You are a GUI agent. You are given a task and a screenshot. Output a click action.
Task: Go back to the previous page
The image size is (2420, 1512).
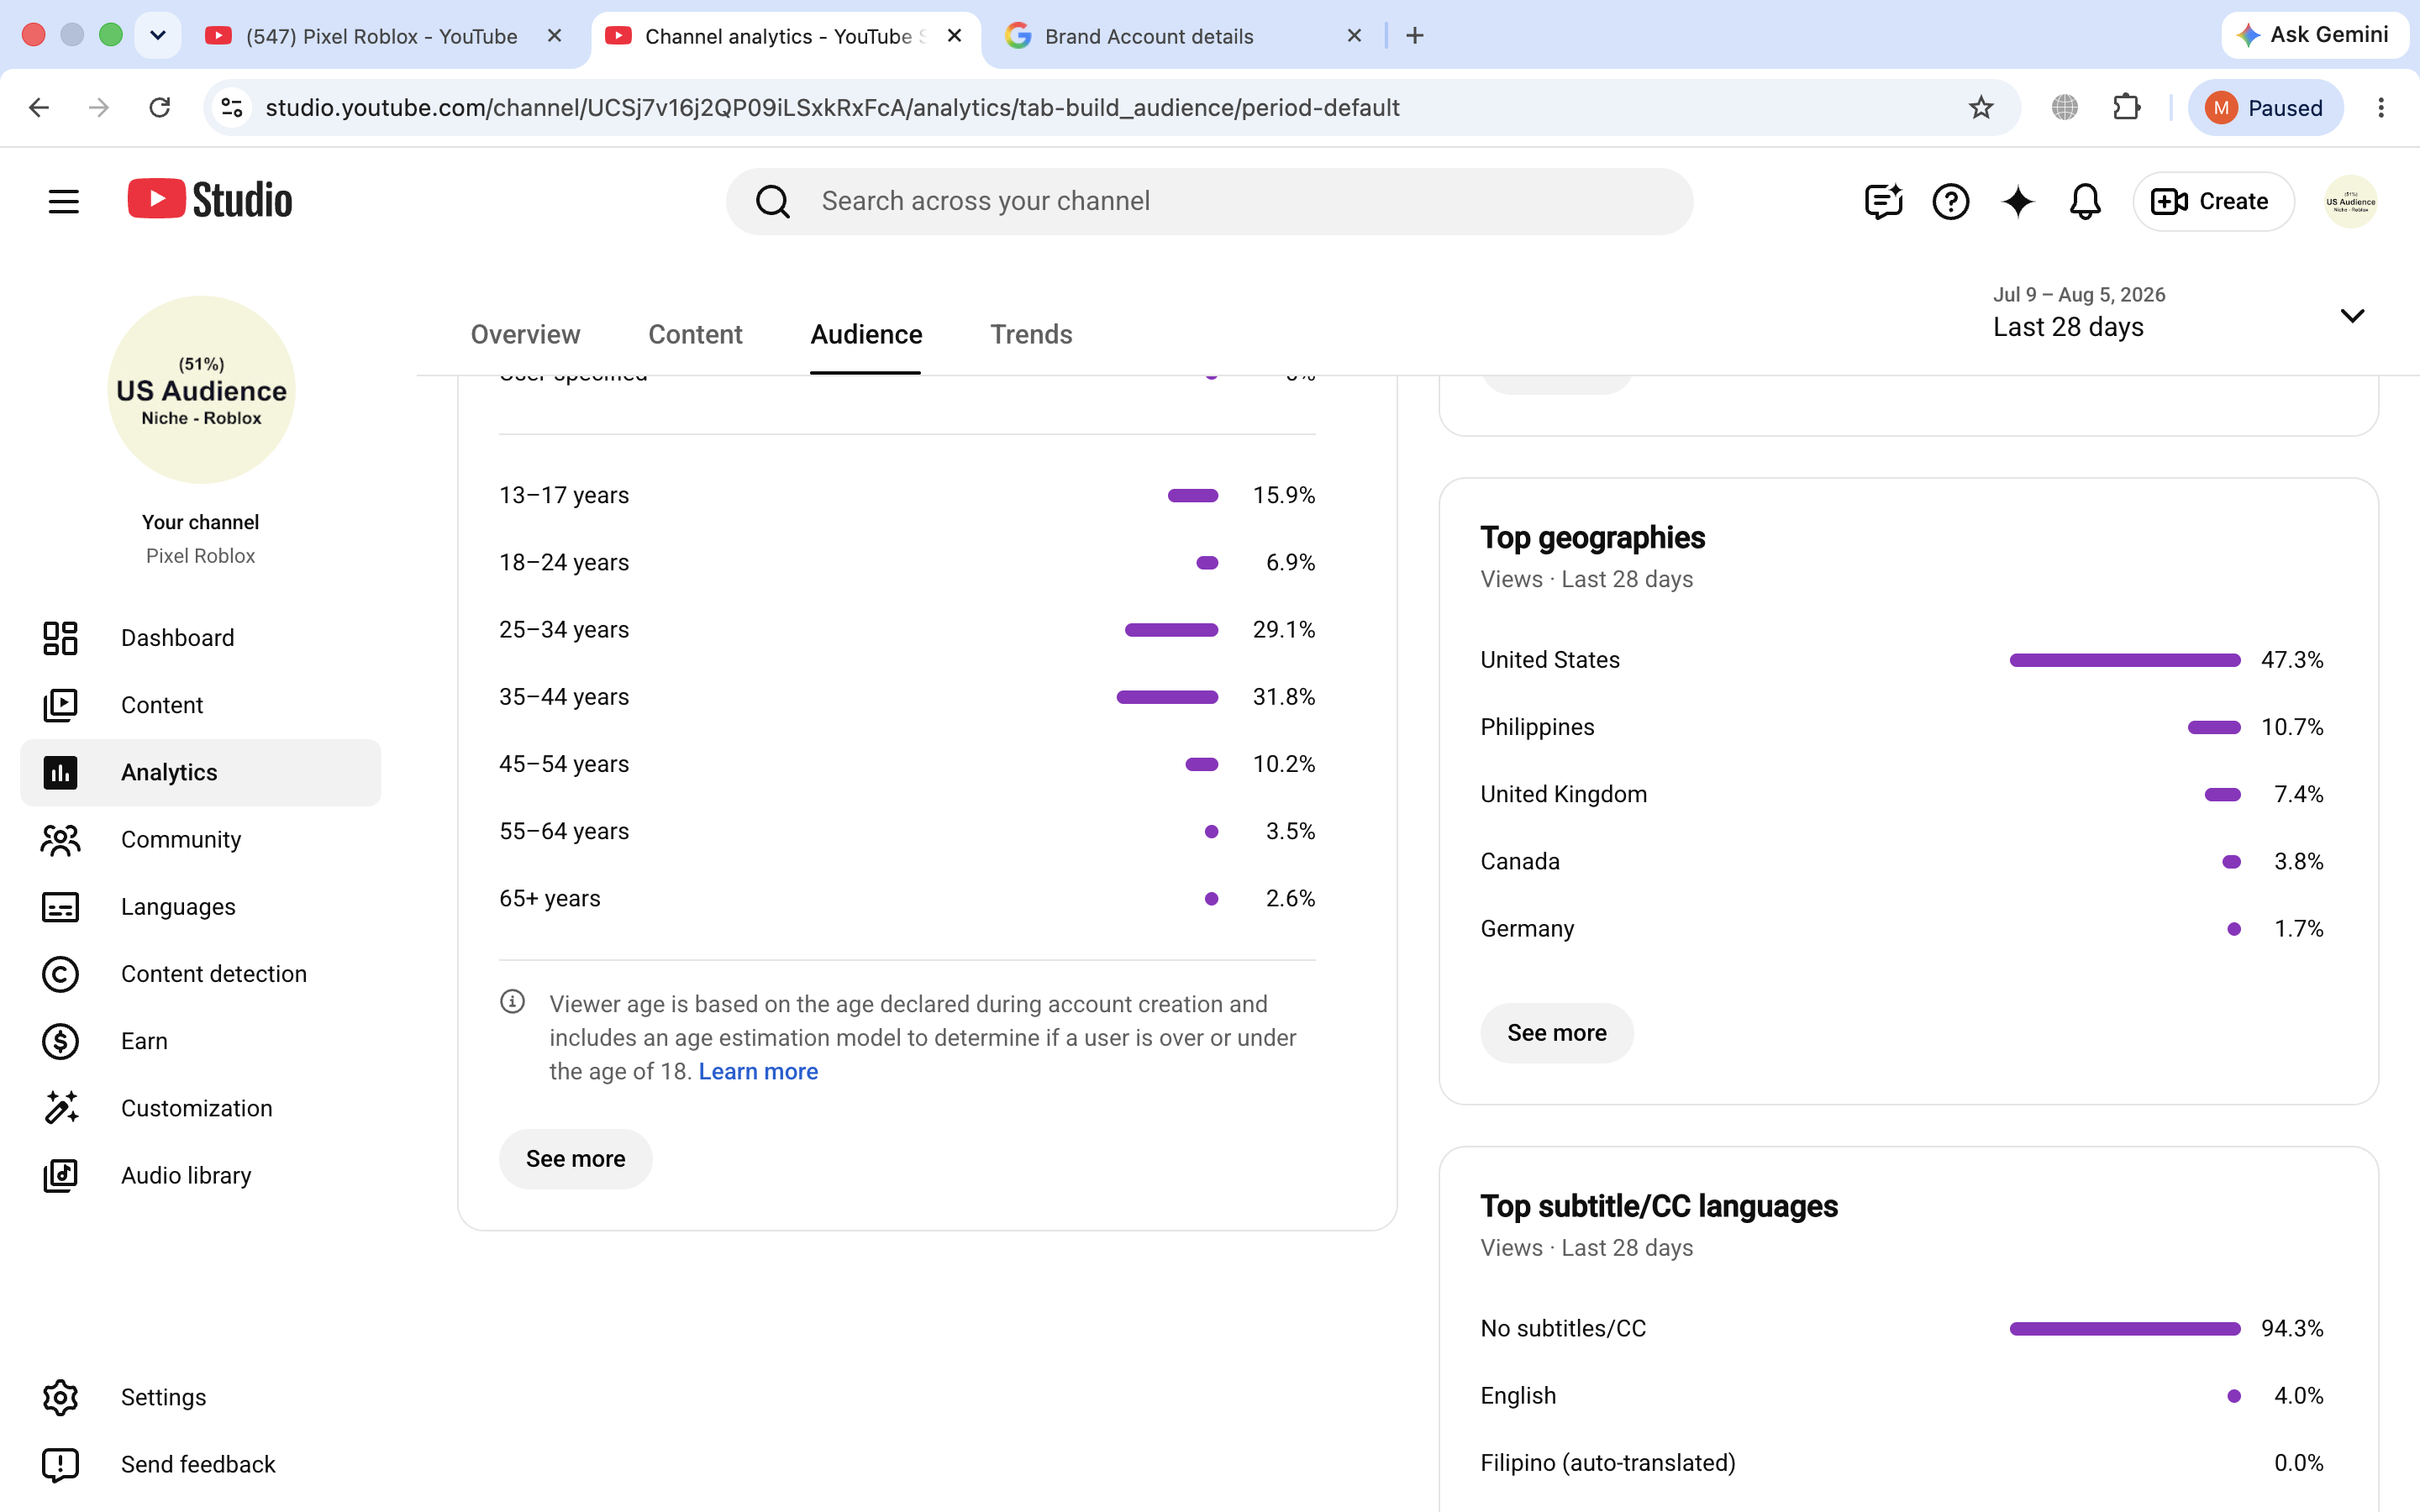click(x=39, y=107)
